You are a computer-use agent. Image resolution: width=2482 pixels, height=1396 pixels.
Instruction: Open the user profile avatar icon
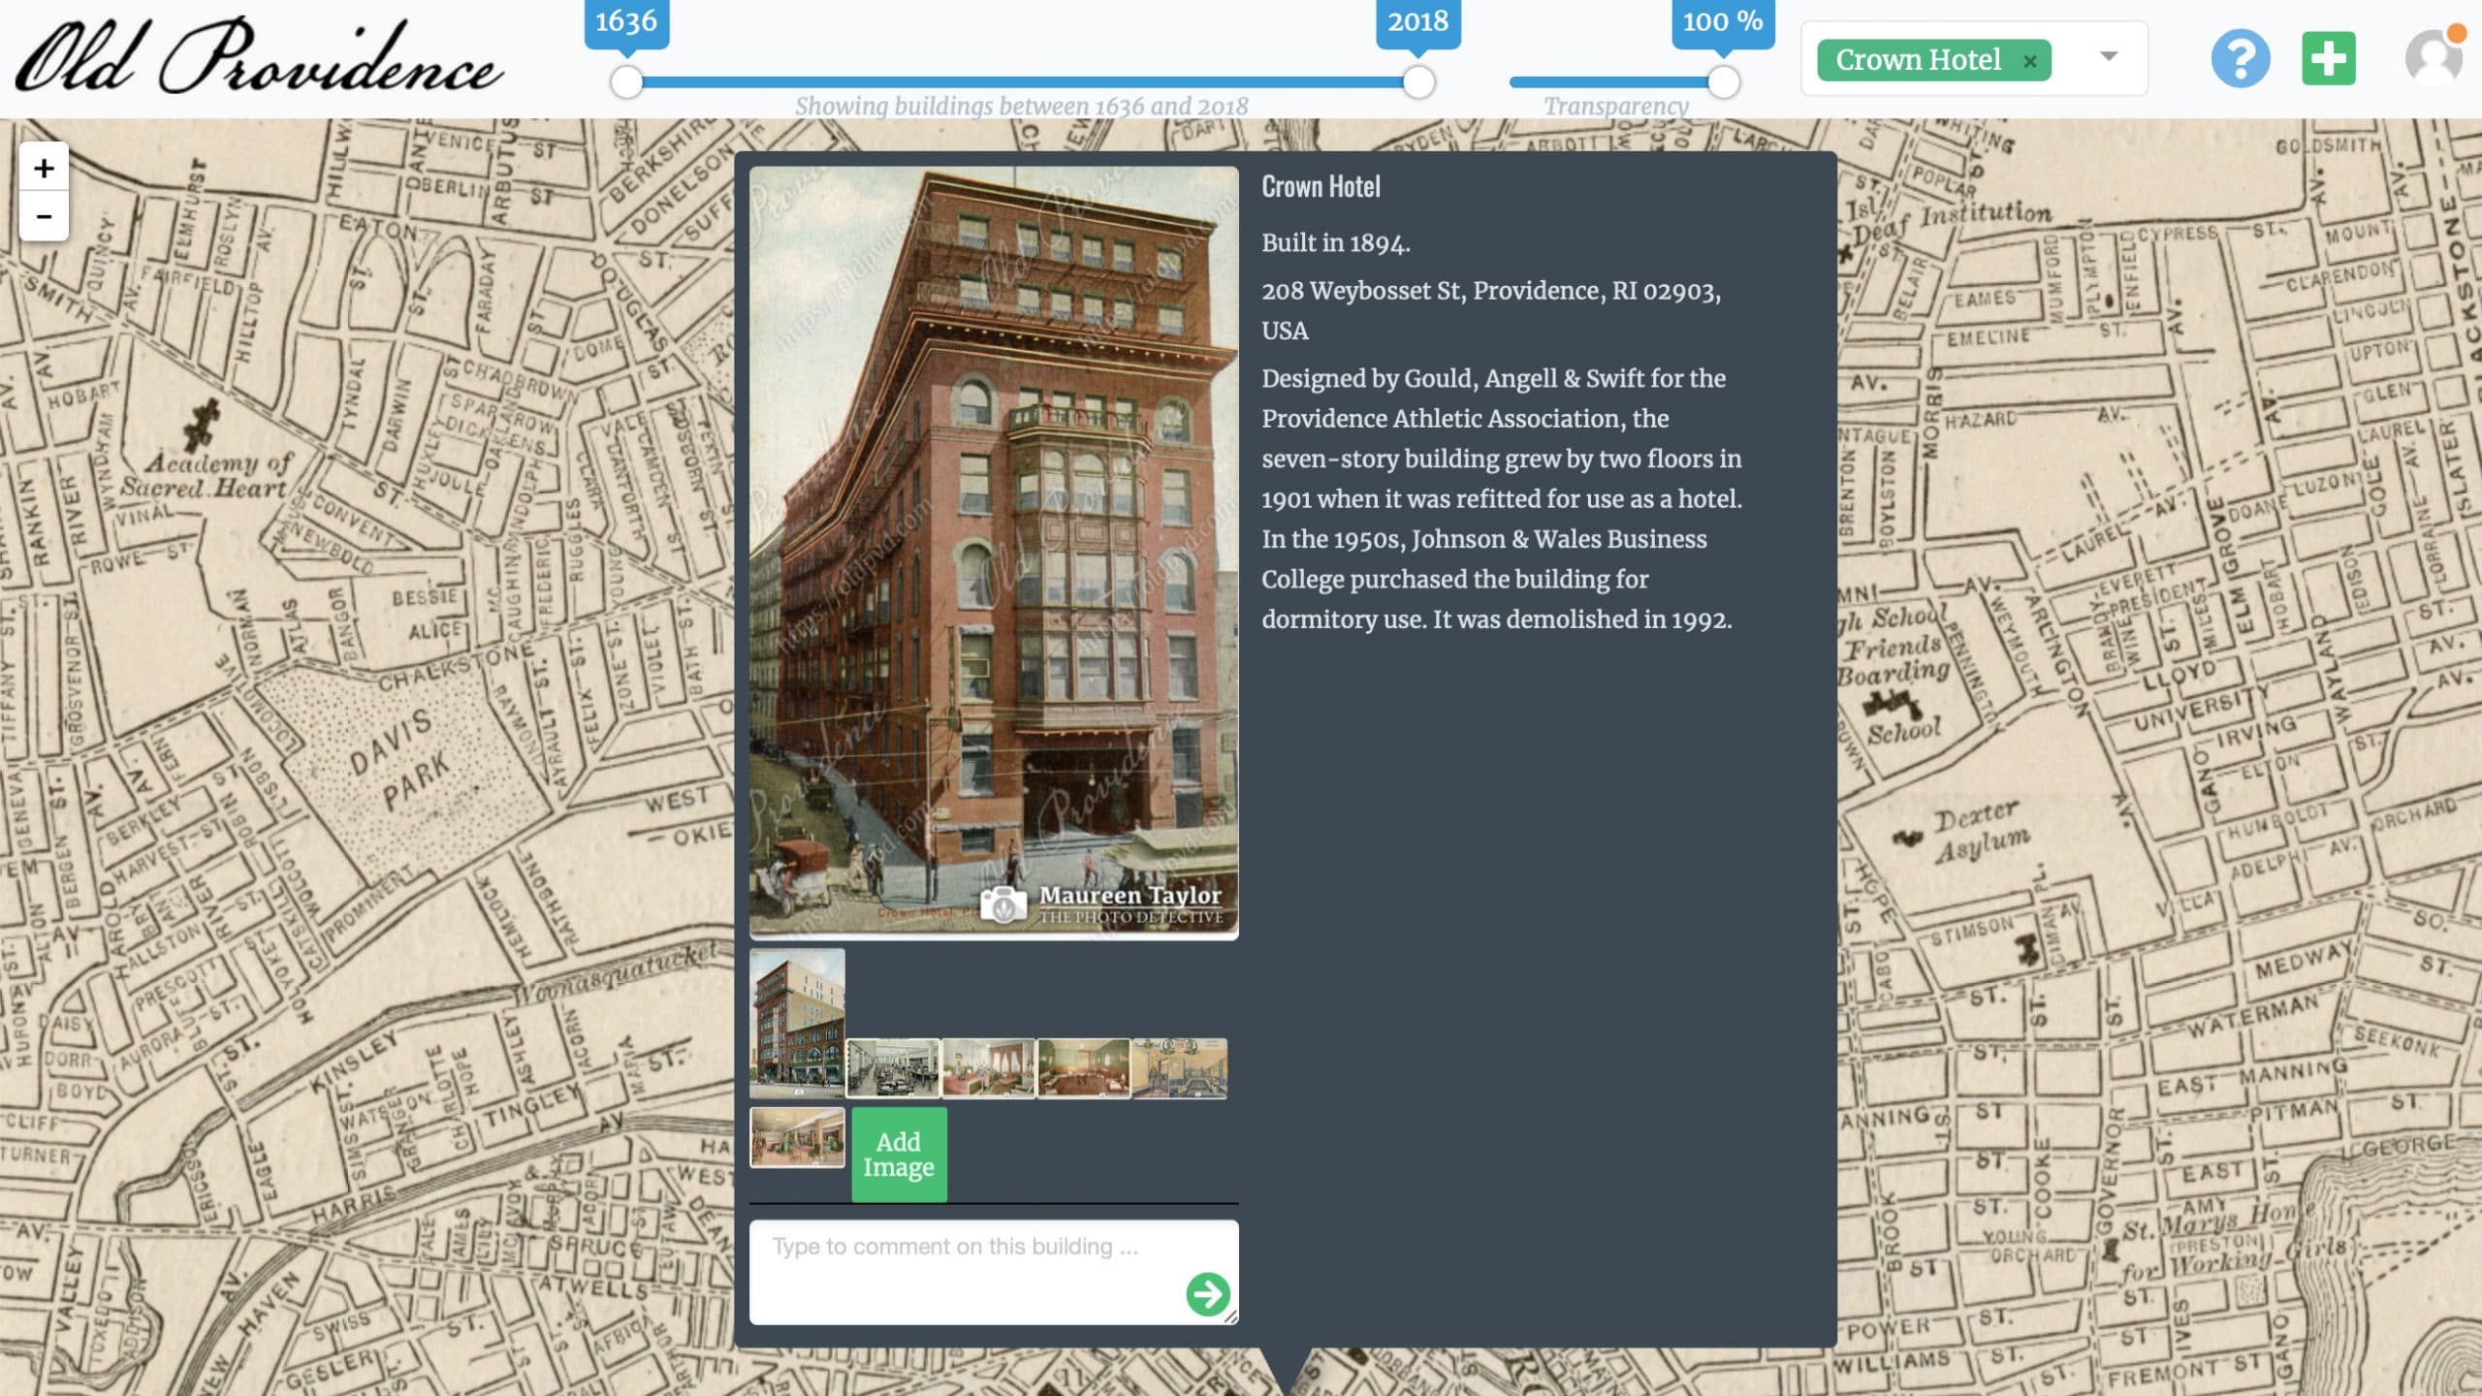pyautogui.click(x=2433, y=58)
